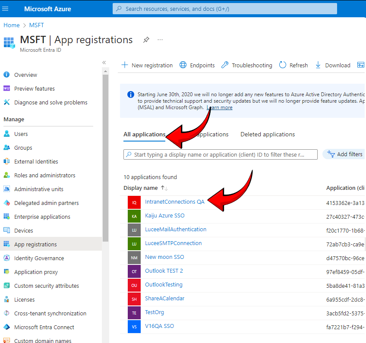Click the Custom security attributes icon

tap(7, 285)
